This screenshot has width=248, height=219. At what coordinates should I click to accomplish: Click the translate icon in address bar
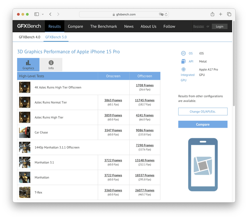click(161, 14)
